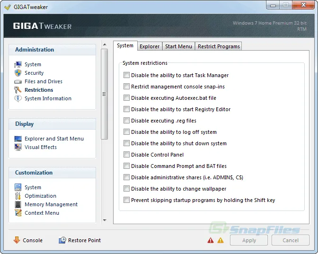Switch to the Explorer tab

[150, 46]
